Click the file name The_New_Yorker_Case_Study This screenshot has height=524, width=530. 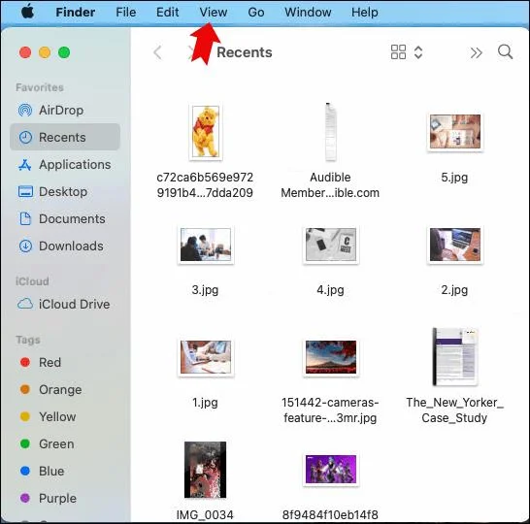point(454,410)
